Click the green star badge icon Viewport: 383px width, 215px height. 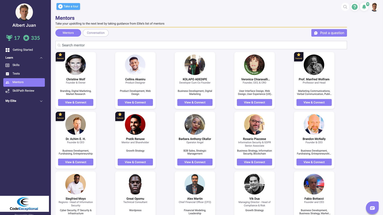click(x=26, y=38)
